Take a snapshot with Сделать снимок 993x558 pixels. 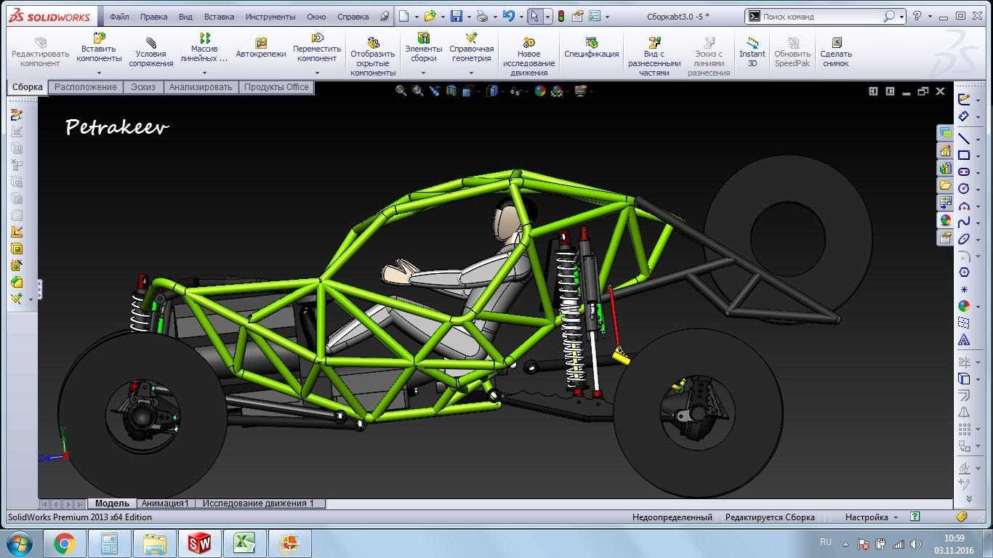click(x=836, y=44)
